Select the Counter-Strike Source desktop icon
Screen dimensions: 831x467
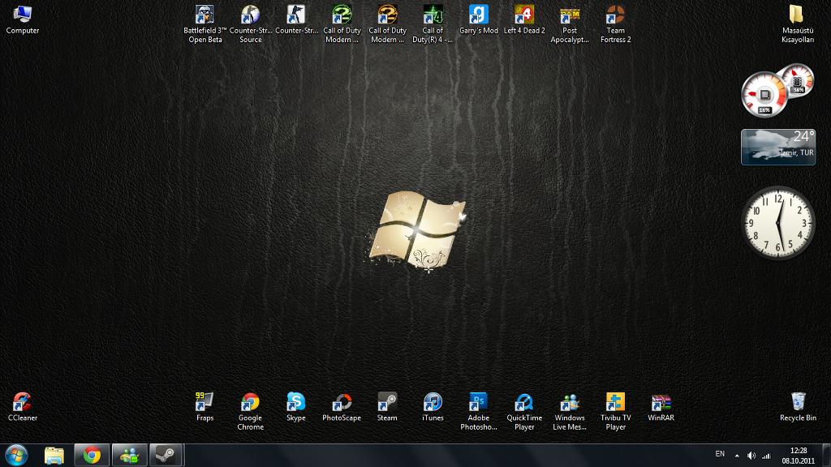pos(251,16)
